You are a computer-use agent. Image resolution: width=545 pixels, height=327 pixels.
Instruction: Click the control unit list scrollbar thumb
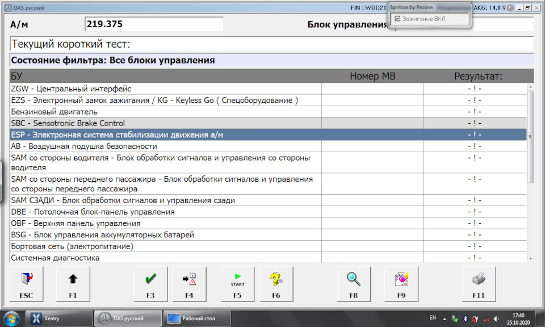[530, 137]
